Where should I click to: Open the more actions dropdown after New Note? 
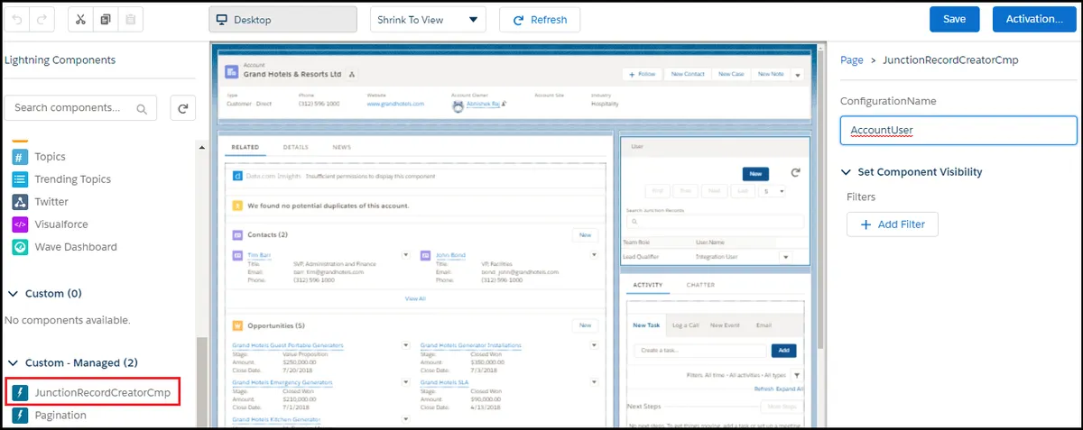coord(797,75)
